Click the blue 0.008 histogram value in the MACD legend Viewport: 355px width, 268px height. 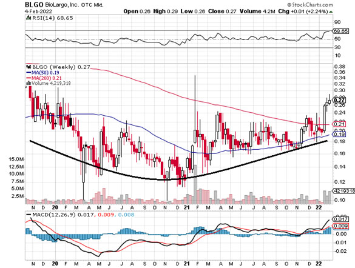(126, 215)
